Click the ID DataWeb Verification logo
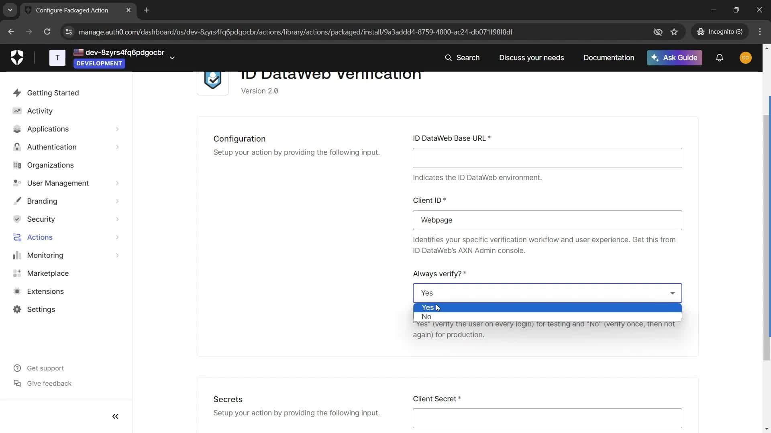The height and width of the screenshot is (433, 771). click(213, 81)
